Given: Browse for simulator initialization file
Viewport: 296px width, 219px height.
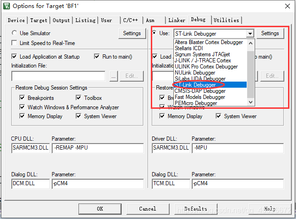Looking at the screenshot, I should (x=113, y=76).
